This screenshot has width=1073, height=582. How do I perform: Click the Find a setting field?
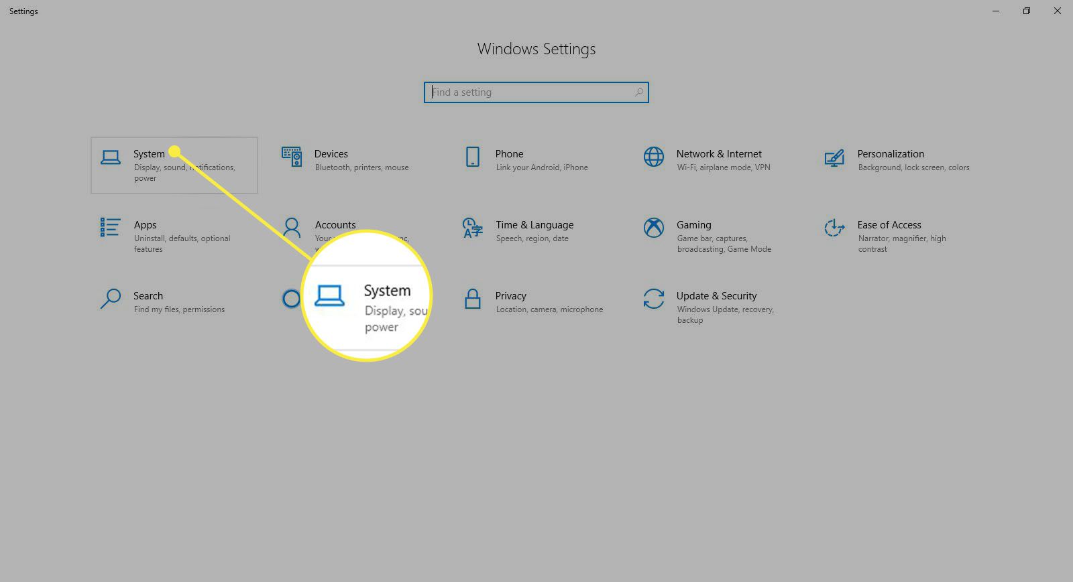(536, 92)
